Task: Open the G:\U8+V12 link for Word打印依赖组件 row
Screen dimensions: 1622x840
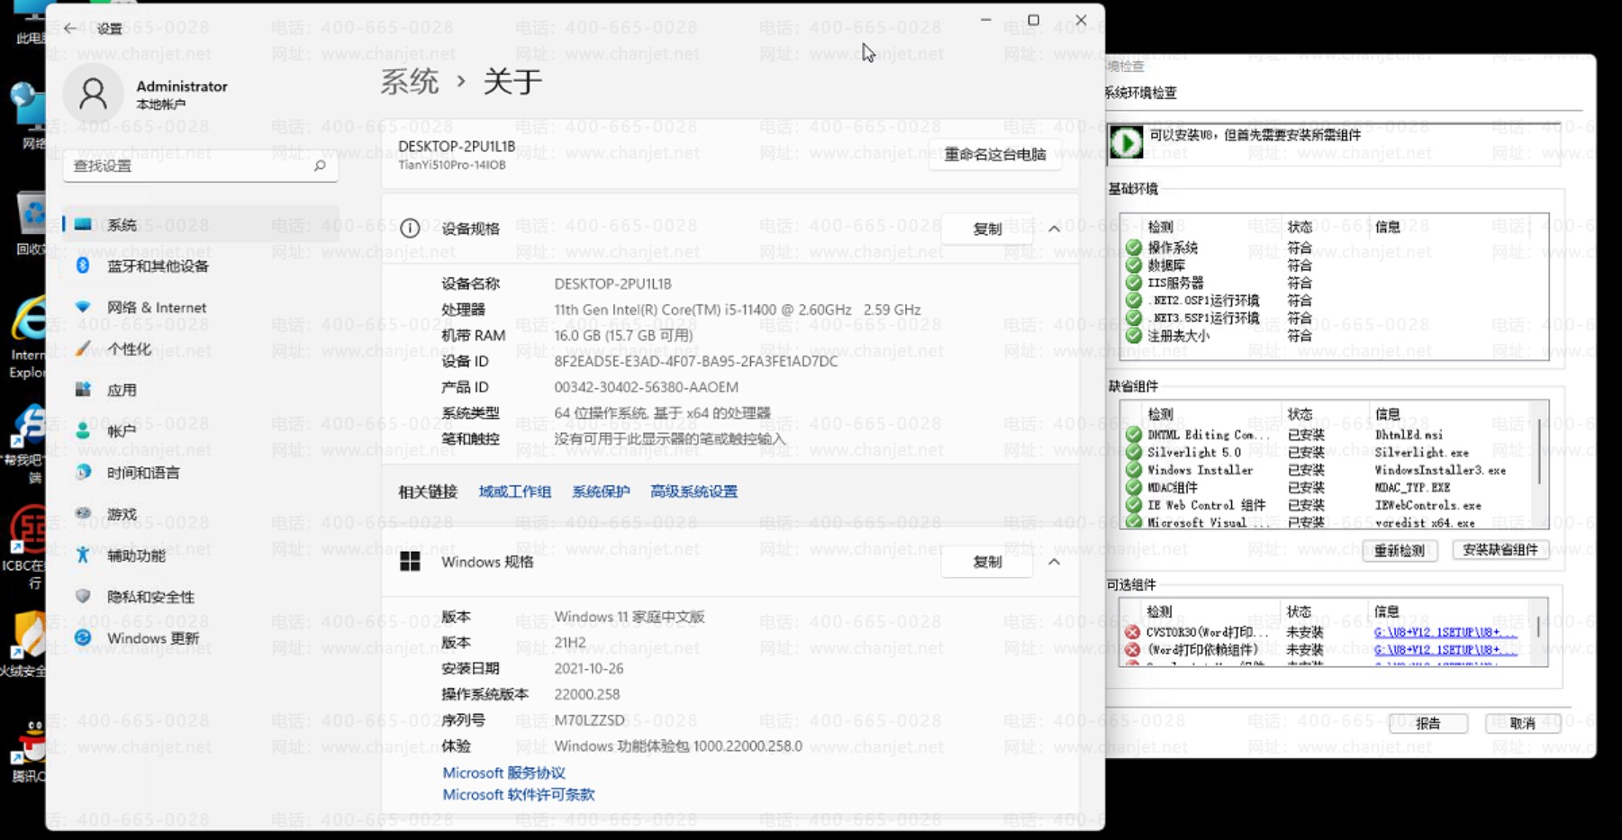Action: 1445,649
